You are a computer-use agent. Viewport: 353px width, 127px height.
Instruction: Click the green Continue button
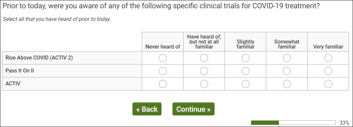194,109
